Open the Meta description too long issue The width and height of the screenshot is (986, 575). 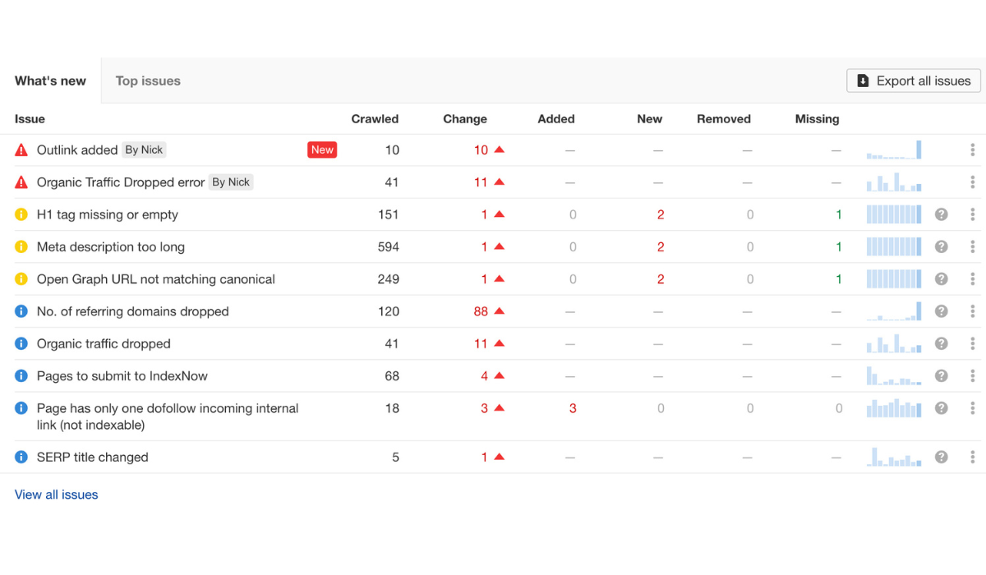111,246
